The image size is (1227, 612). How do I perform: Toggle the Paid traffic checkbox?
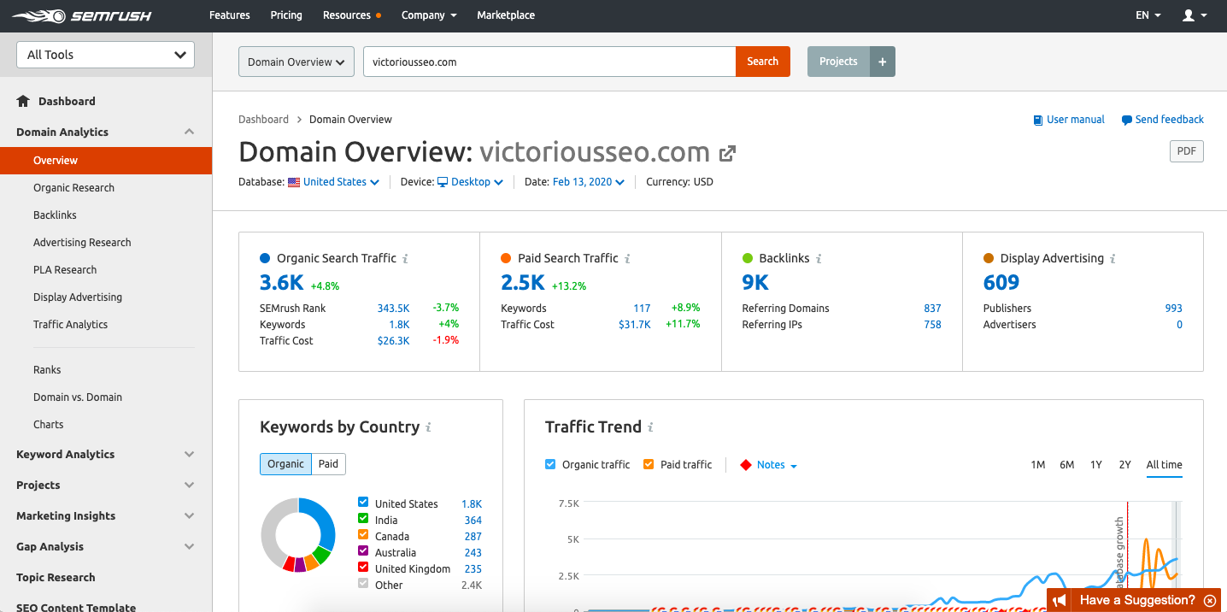(649, 464)
